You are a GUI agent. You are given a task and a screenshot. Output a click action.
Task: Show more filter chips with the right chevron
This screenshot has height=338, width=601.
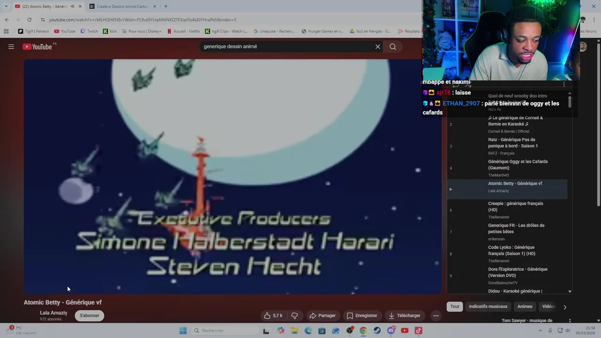565,307
